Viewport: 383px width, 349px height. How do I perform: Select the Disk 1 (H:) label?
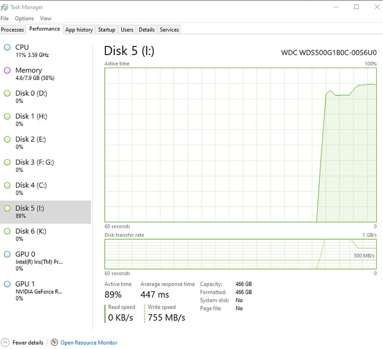(x=31, y=116)
